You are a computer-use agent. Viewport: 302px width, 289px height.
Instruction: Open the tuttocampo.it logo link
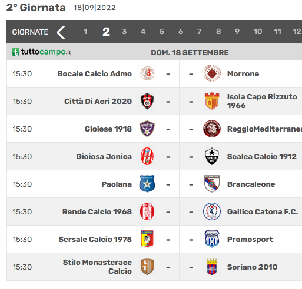pyautogui.click(x=41, y=52)
